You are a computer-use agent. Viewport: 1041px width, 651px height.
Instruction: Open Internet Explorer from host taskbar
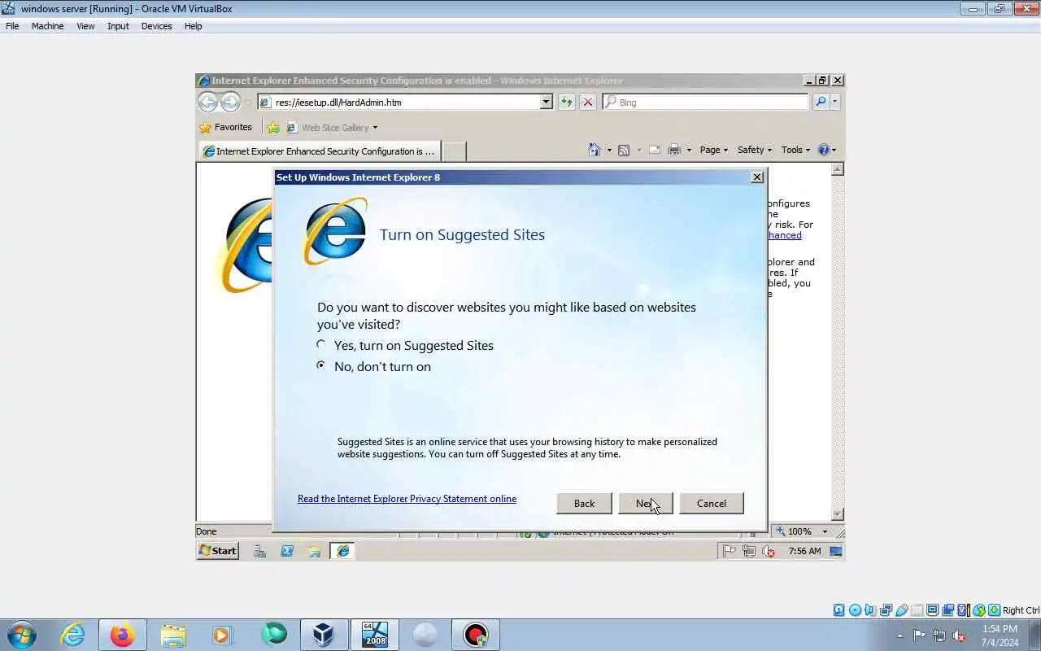(x=73, y=635)
